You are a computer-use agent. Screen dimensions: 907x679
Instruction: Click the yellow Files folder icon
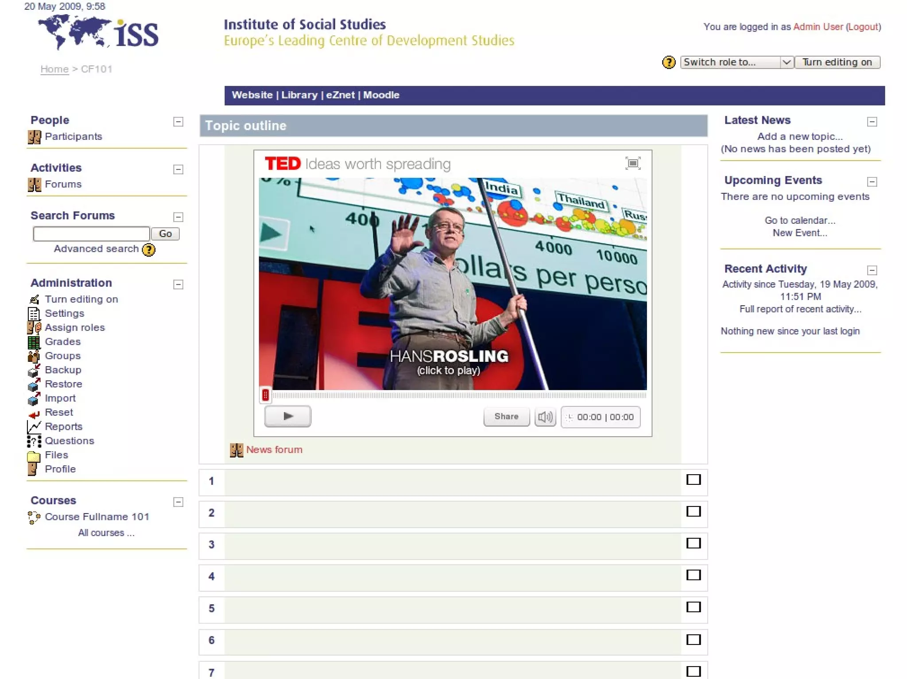click(x=34, y=456)
